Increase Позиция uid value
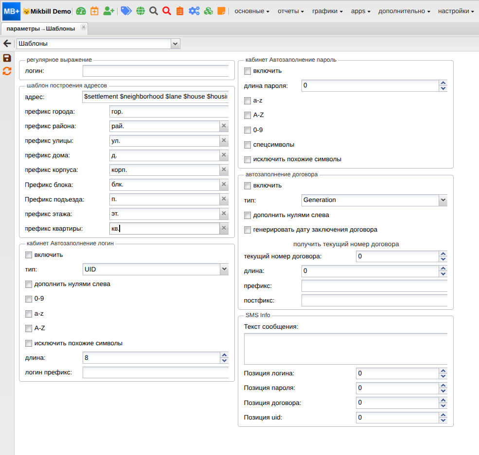 point(443,415)
